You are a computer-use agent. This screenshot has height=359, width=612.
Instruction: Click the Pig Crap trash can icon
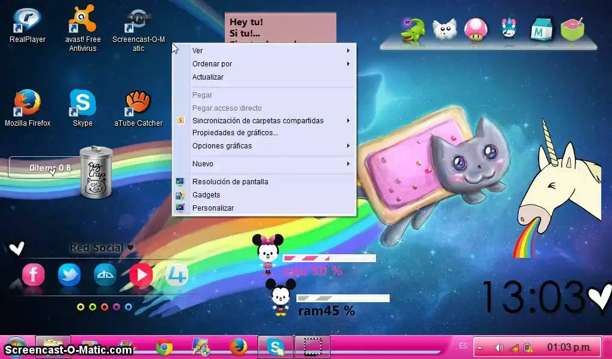pos(96,172)
